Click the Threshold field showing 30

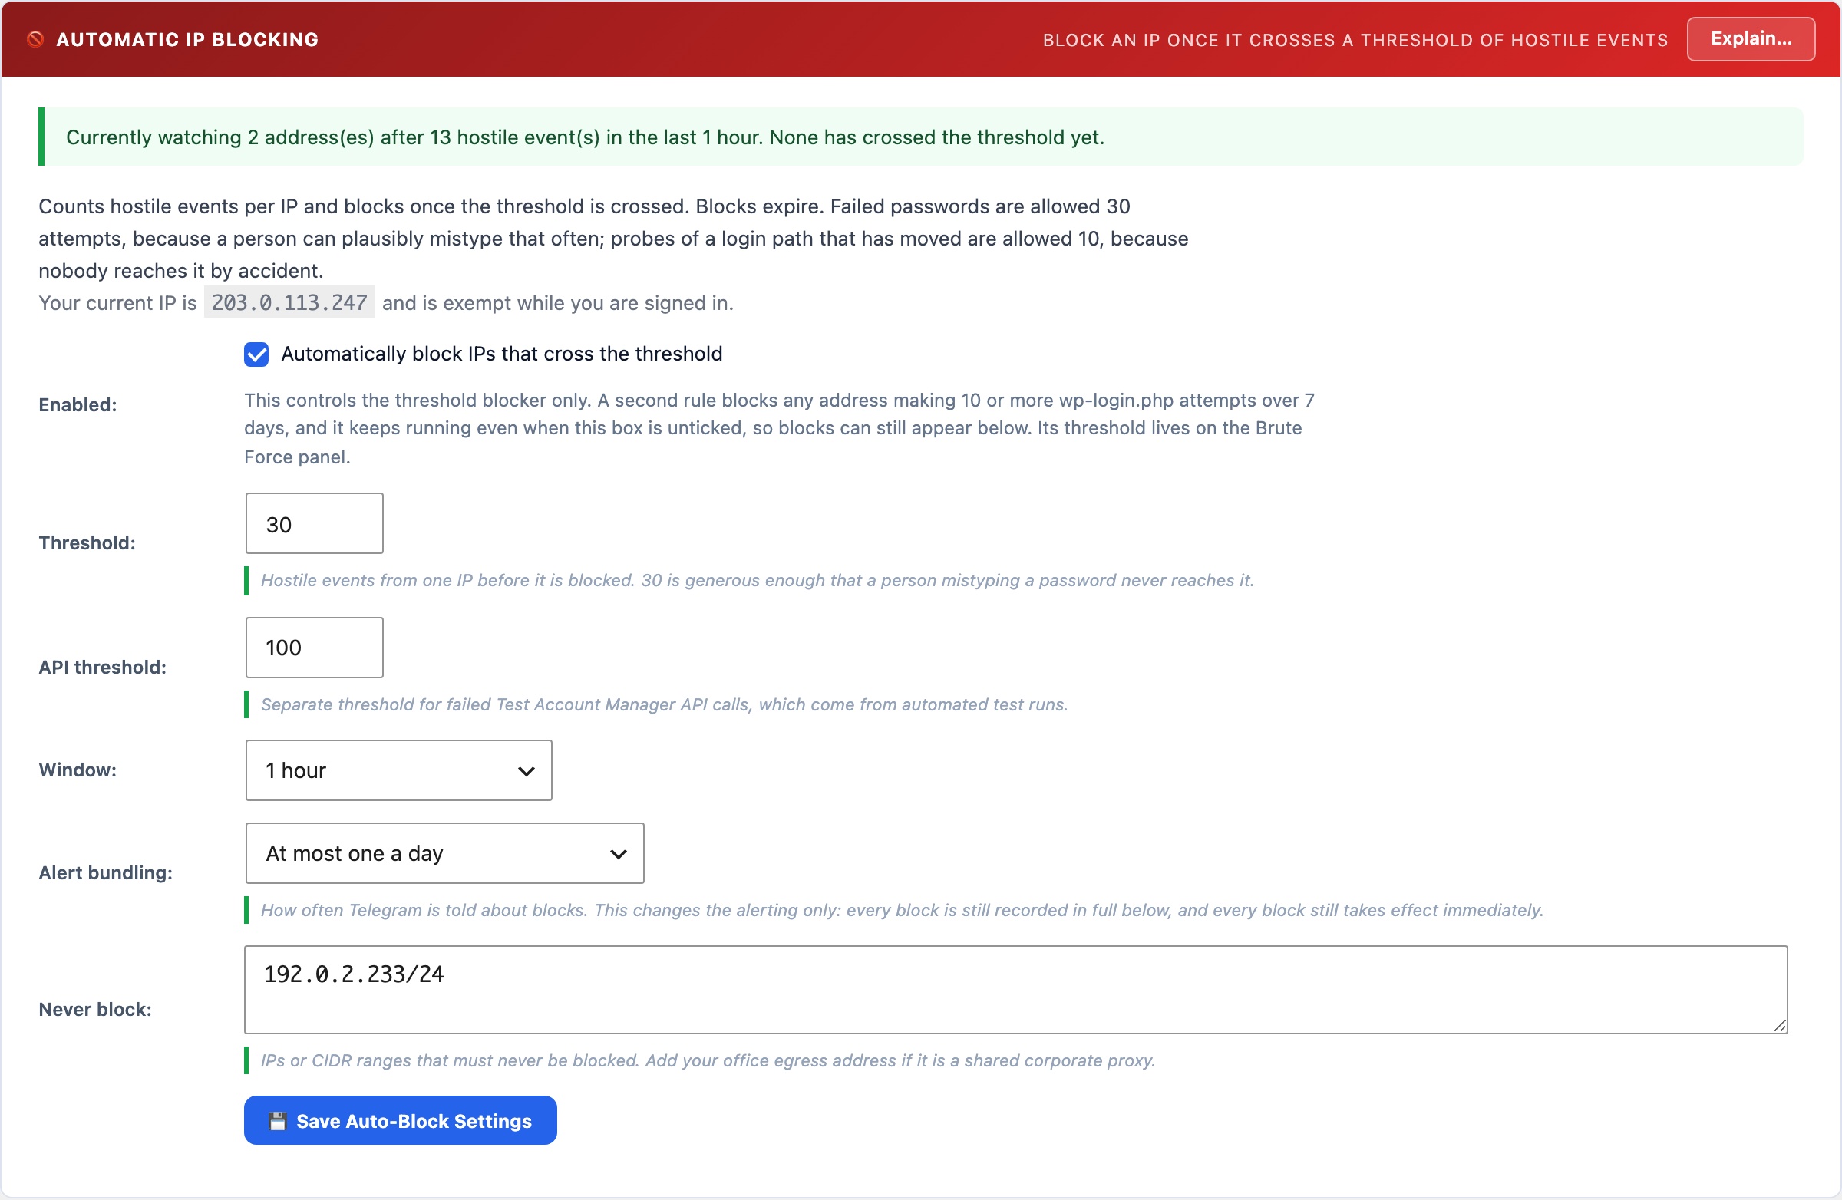coord(314,524)
